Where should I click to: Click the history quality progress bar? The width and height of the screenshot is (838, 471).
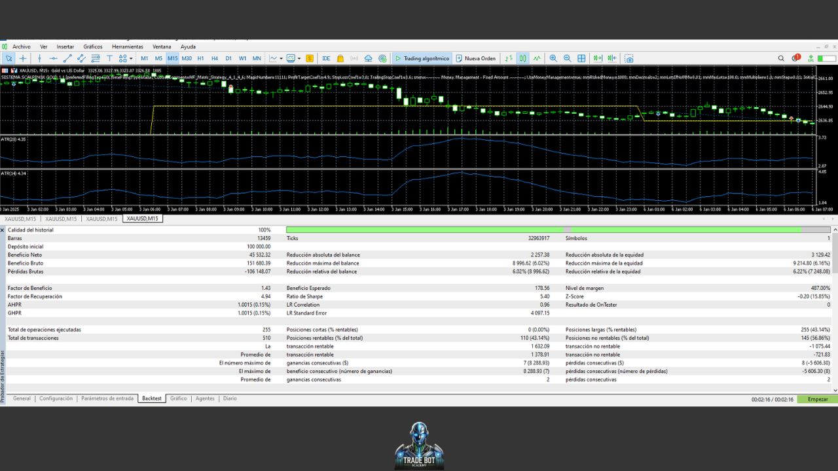click(x=558, y=230)
